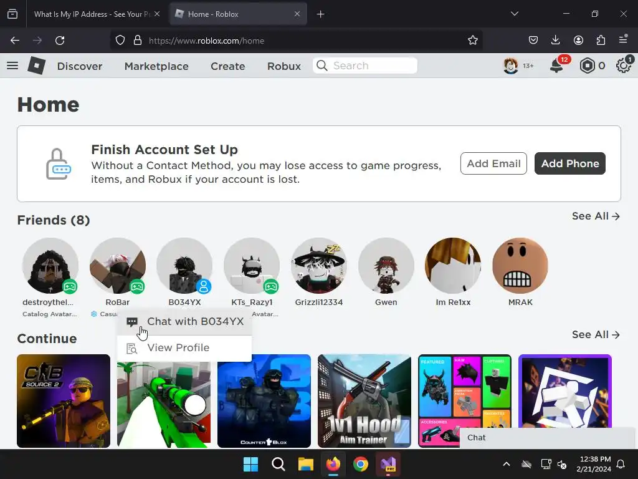
Task: Open the Pocket save icon
Action: (533, 40)
